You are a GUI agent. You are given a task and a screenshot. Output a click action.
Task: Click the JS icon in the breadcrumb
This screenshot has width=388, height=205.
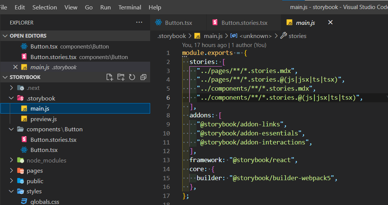(197, 36)
